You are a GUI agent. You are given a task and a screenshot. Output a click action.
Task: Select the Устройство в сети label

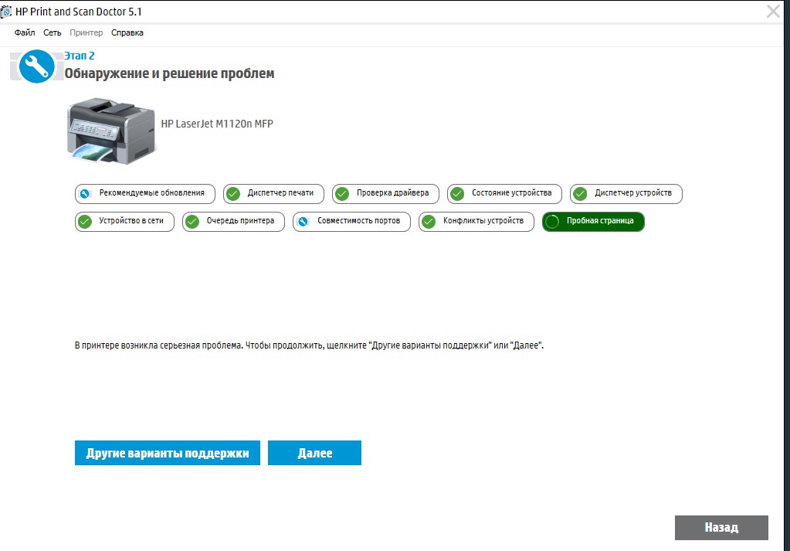coord(131,220)
